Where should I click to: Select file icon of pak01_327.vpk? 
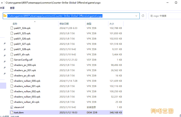coord(12,44)
